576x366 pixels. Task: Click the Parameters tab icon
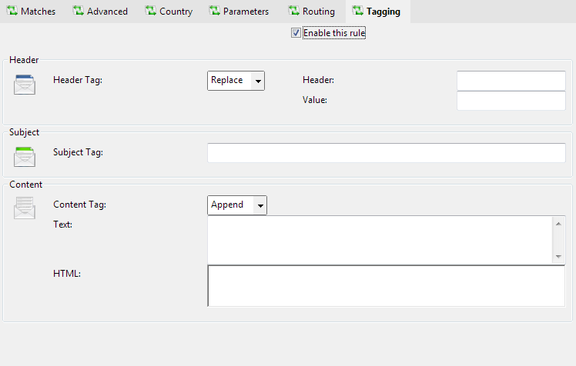pyautogui.click(x=215, y=12)
